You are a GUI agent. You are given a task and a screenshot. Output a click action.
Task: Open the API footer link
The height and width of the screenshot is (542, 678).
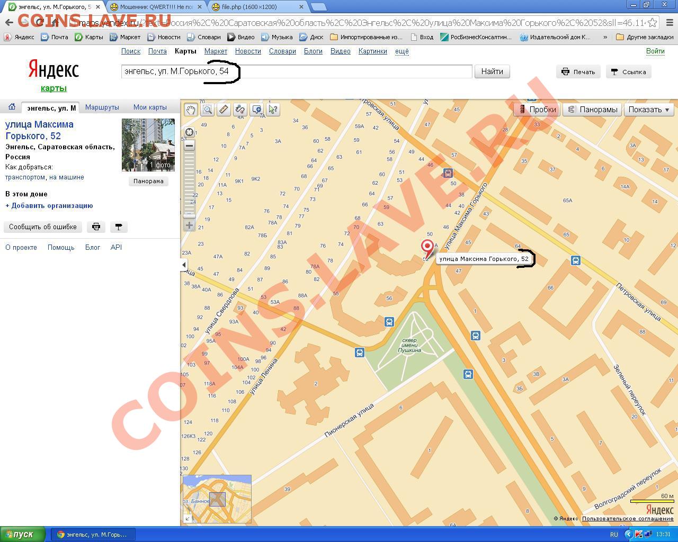point(116,247)
